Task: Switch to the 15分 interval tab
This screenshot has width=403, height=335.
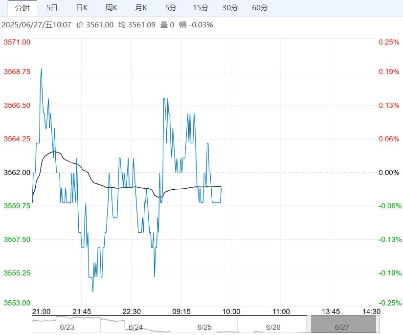Action: (x=200, y=8)
